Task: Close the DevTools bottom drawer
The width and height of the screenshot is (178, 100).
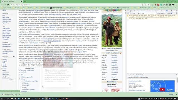Action: (176, 75)
